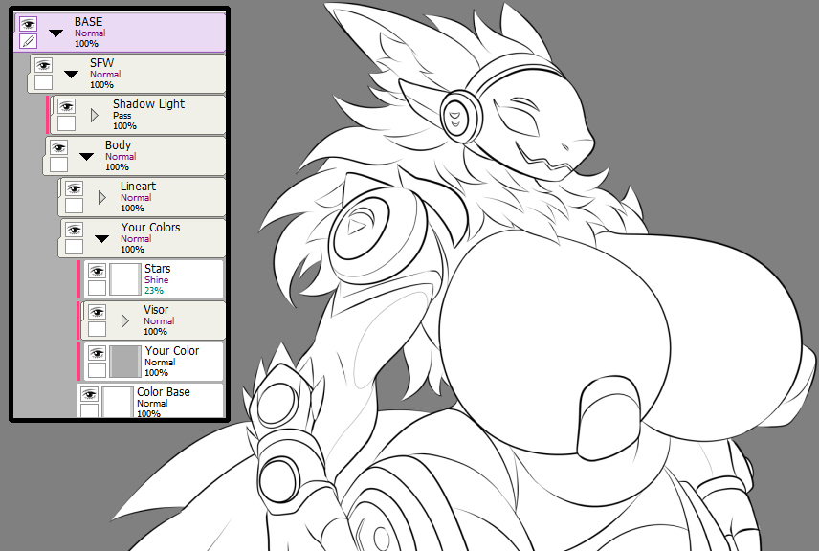This screenshot has height=551, width=819.
Task: Select the gray Your Color layer thumbnail
Action: click(x=125, y=362)
